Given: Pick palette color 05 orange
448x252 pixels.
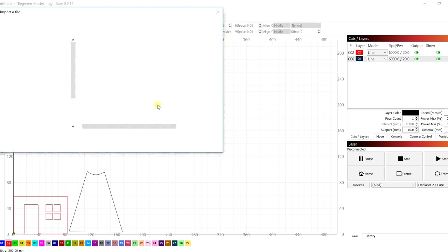Looking at the screenshot, I should tap(28, 243).
